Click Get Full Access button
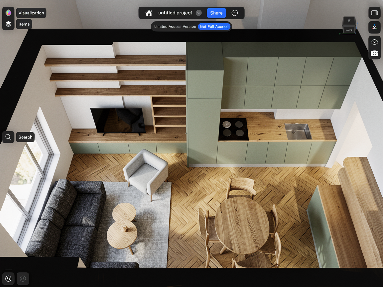The height and width of the screenshot is (287, 383). [214, 27]
